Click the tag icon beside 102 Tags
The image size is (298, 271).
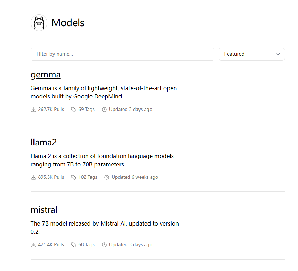[x=74, y=177]
